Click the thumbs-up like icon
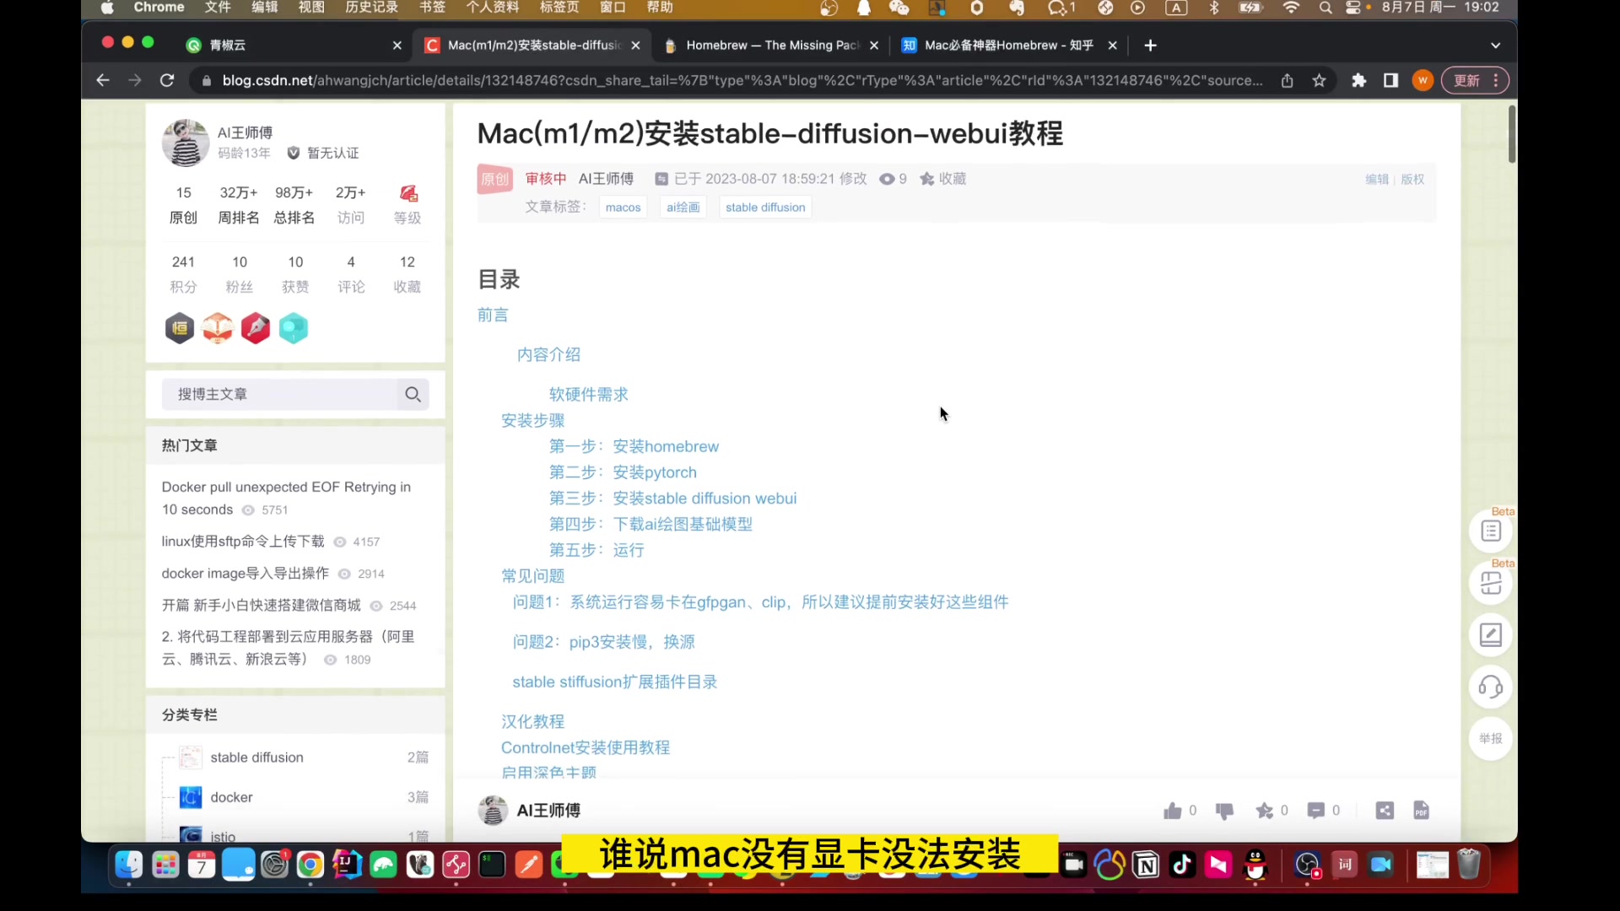 tap(1172, 811)
